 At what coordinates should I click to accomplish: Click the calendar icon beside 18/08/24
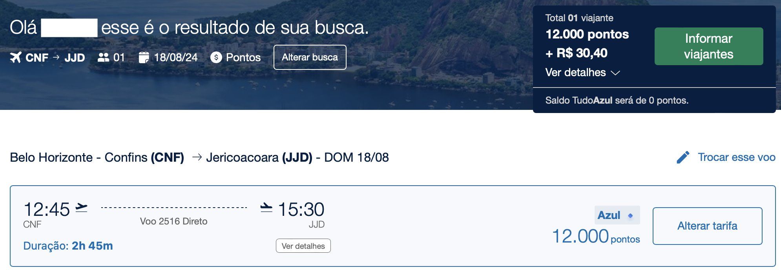pos(144,57)
